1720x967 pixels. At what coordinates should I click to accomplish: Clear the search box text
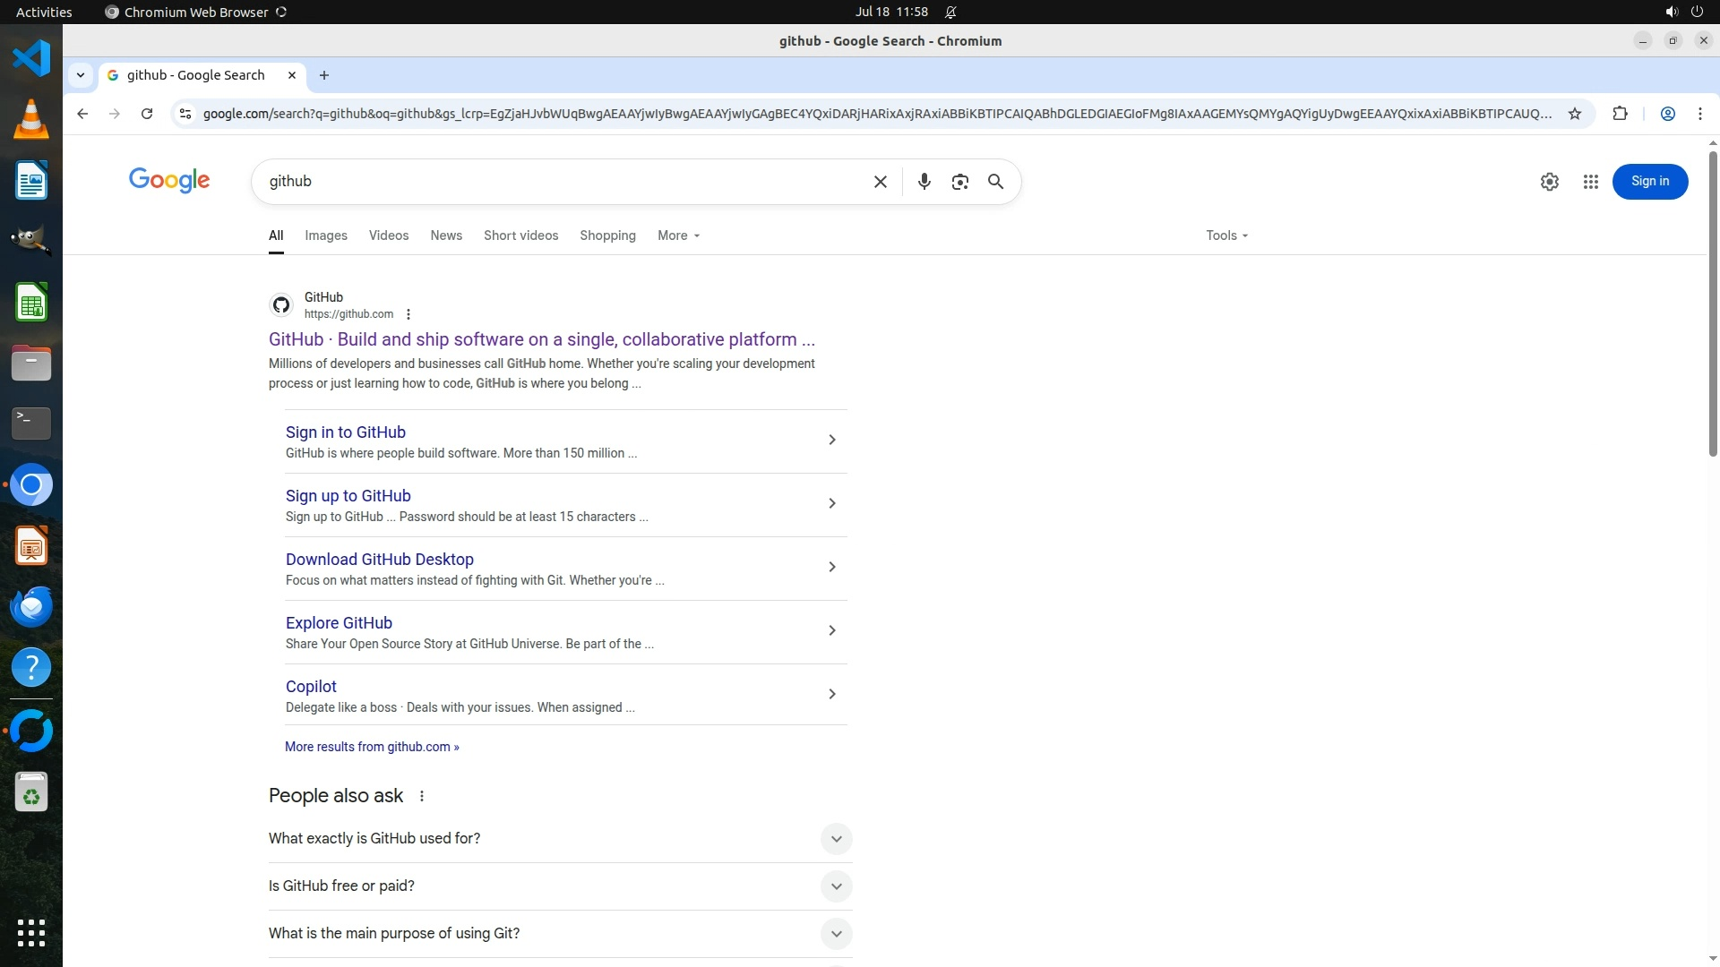(x=880, y=182)
